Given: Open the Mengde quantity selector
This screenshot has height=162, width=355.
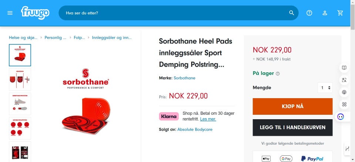Looking at the screenshot, I should click(325, 88).
